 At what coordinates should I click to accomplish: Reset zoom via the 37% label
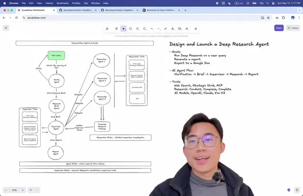pos(14,190)
